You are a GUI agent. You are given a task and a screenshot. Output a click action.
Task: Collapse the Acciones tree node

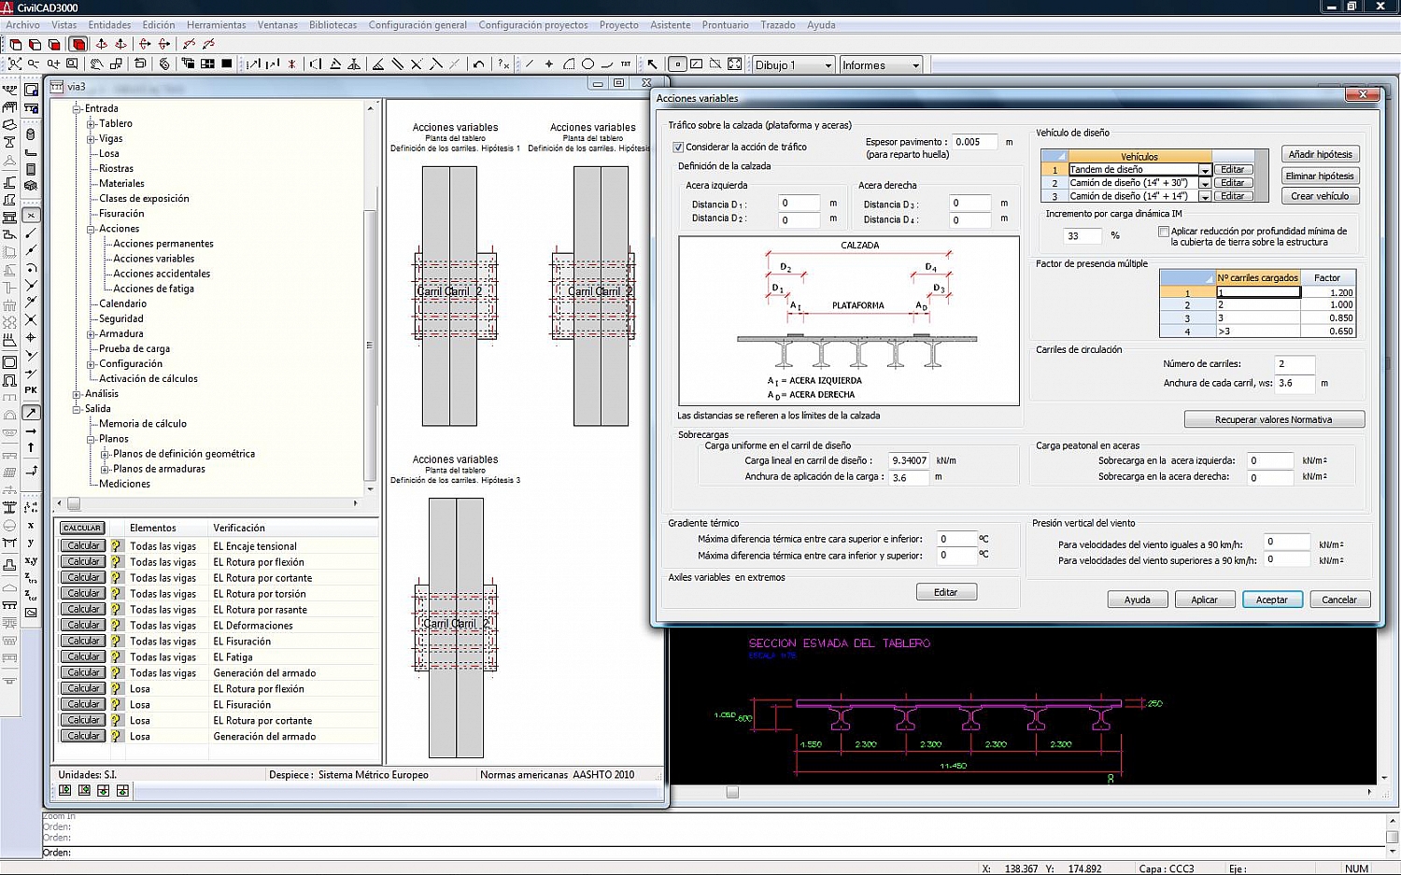92,229
